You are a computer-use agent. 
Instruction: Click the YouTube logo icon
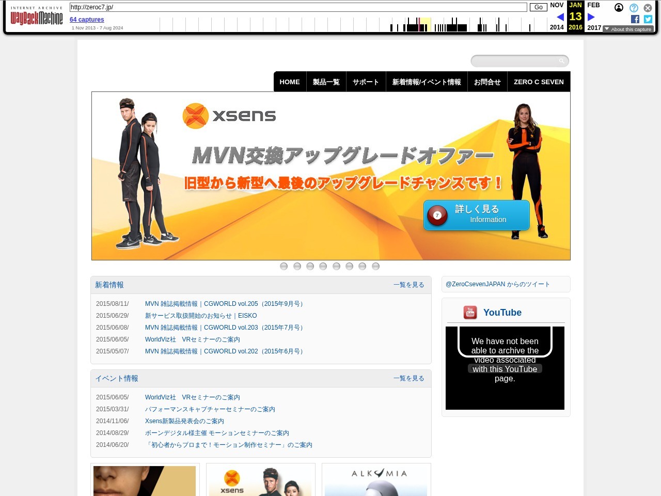click(470, 313)
